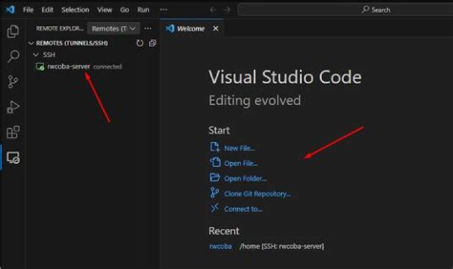This screenshot has height=269, width=453.
Task: Open the Source Control view
Action: [13, 82]
